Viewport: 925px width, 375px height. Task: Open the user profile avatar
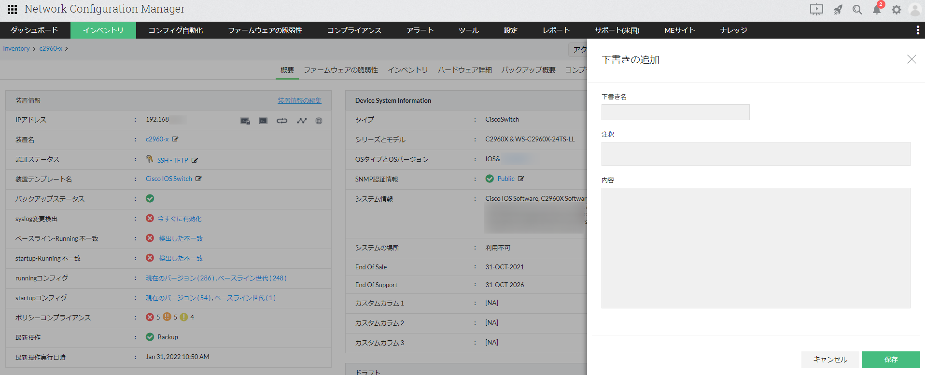pos(914,10)
